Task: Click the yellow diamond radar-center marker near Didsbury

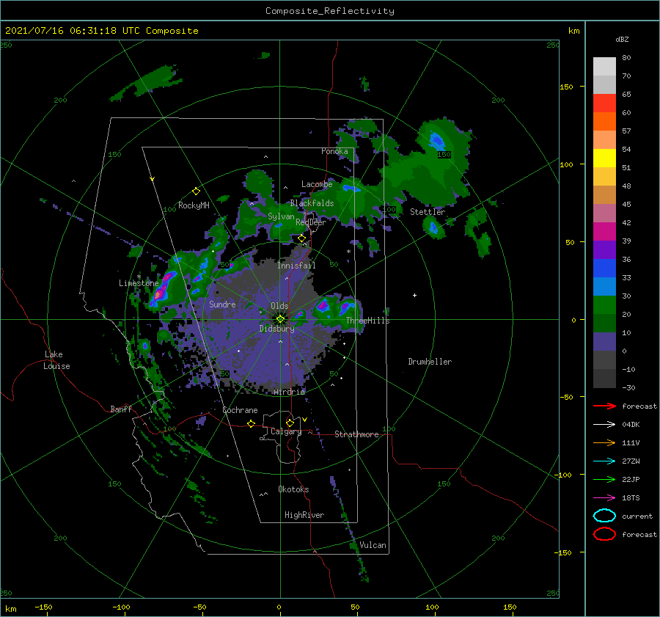Action: (280, 319)
